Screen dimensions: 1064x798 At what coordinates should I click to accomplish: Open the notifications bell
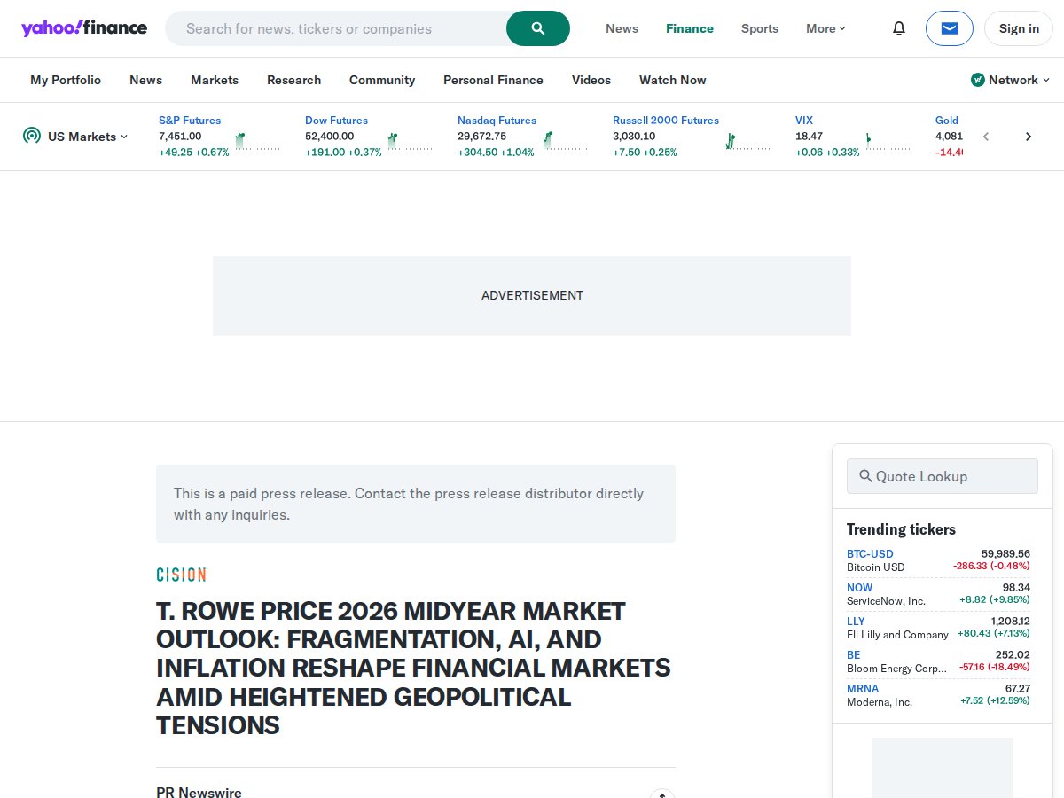[x=899, y=28]
